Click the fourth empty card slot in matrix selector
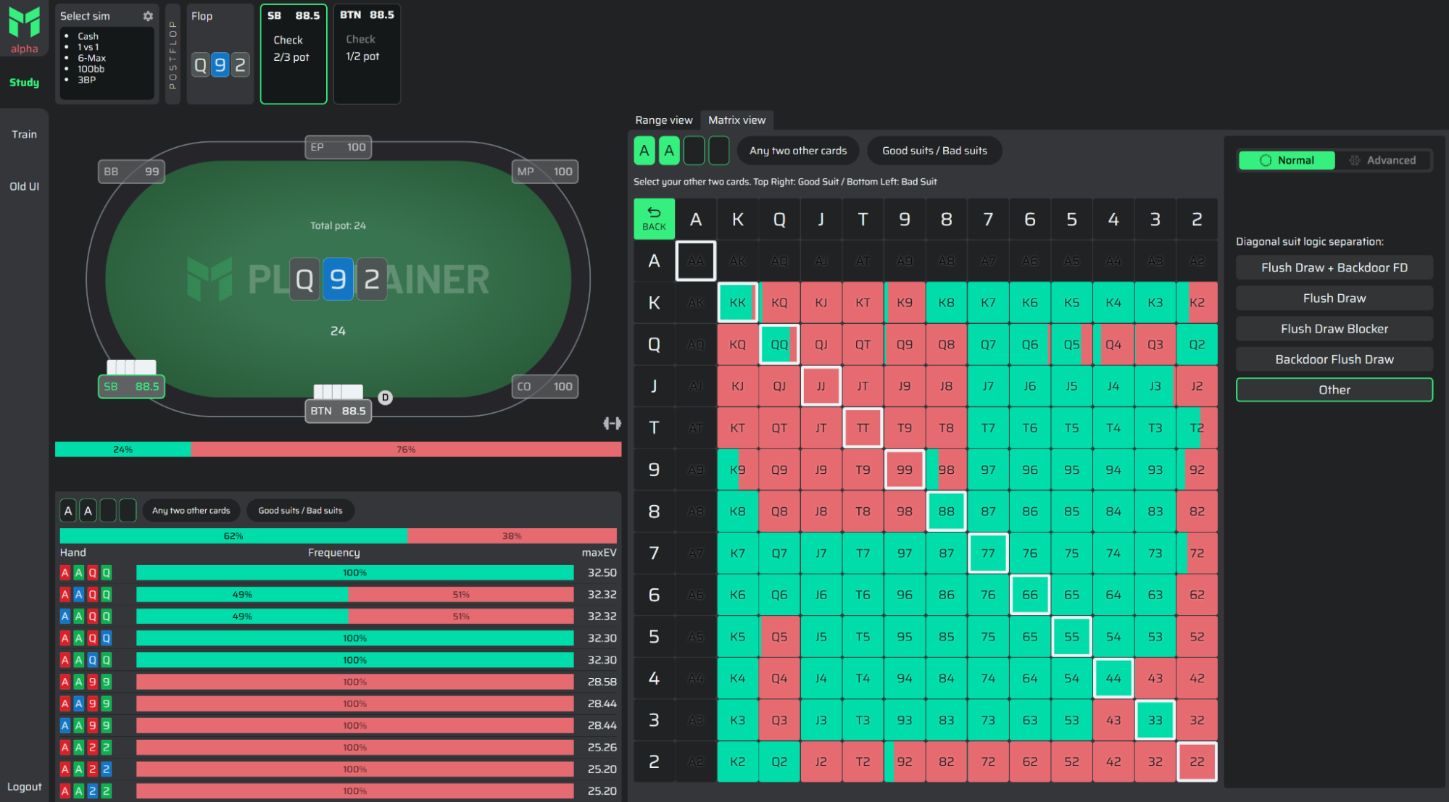The width and height of the screenshot is (1449, 802). tap(718, 151)
